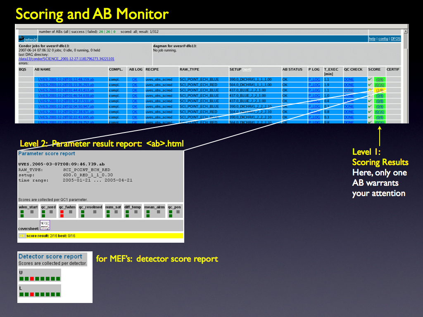Screen dimensions: 423x317
Task: Open UVES.2001-12-28T01:54:27.531.ab link
Action: [66, 101]
